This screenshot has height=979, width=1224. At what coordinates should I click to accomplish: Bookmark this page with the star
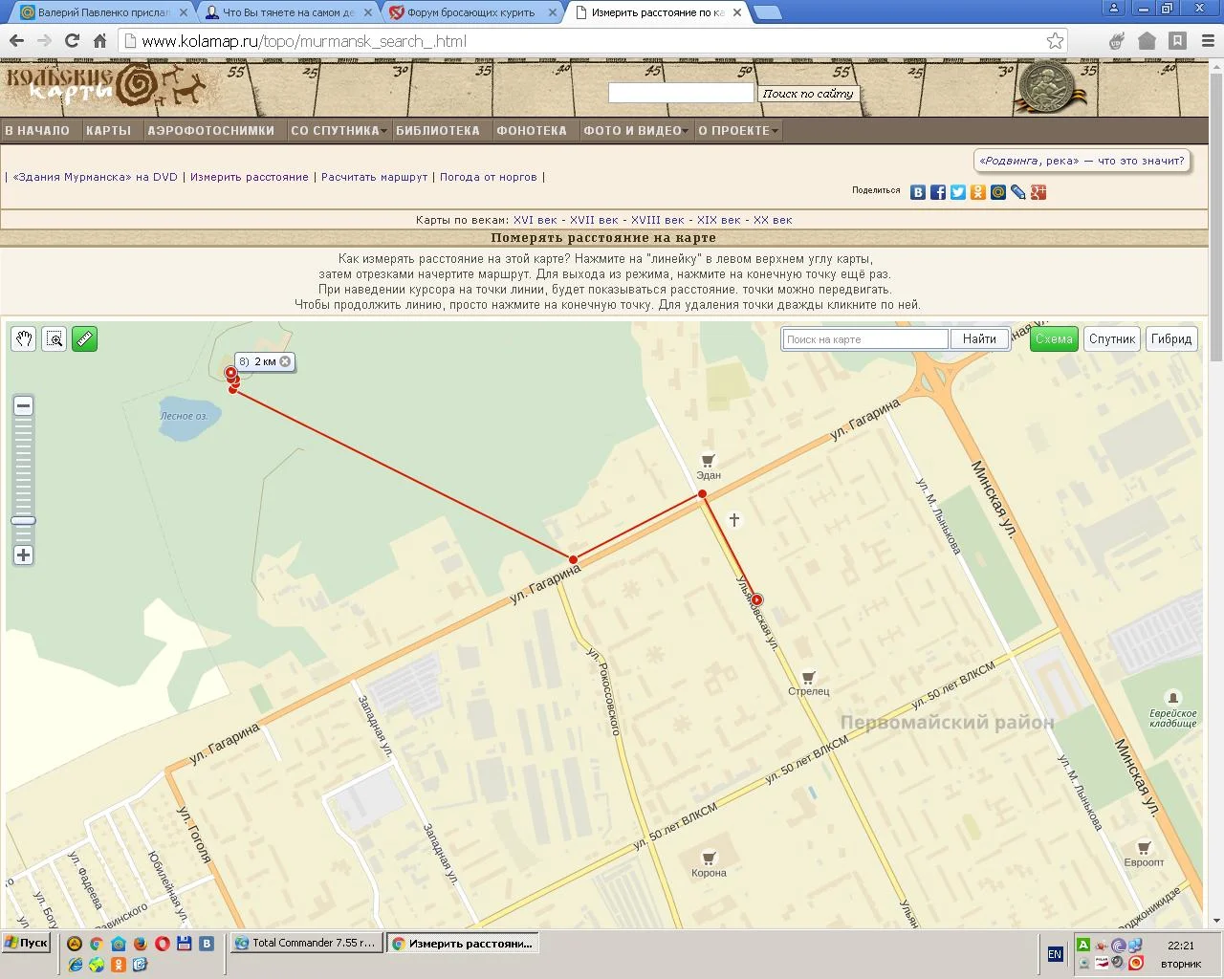click(1055, 40)
